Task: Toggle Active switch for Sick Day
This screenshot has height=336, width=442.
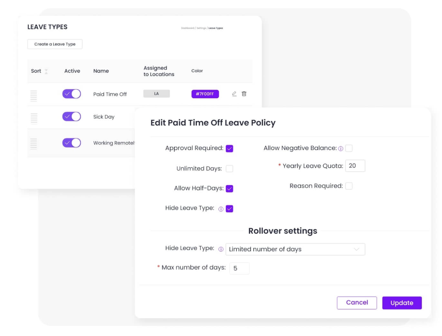Action: (x=72, y=116)
